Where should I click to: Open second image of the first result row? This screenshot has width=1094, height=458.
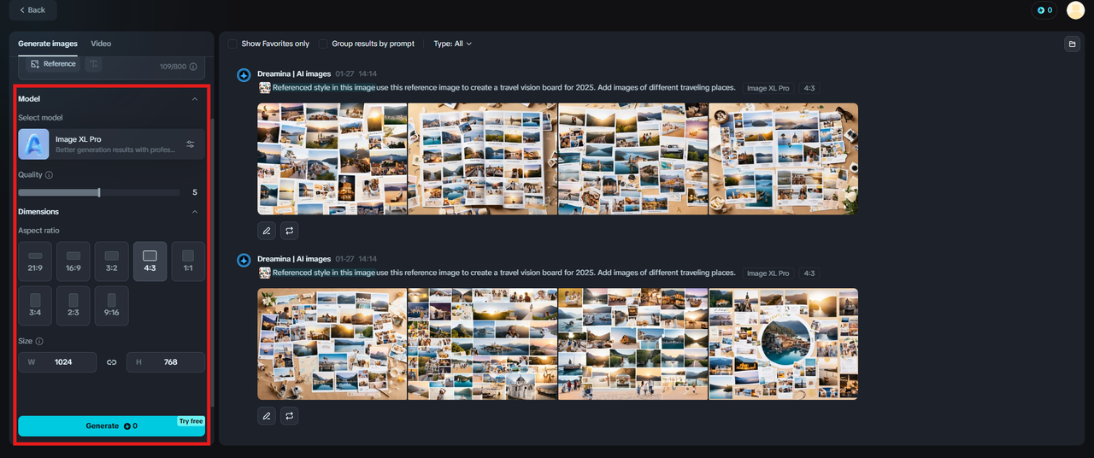483,159
